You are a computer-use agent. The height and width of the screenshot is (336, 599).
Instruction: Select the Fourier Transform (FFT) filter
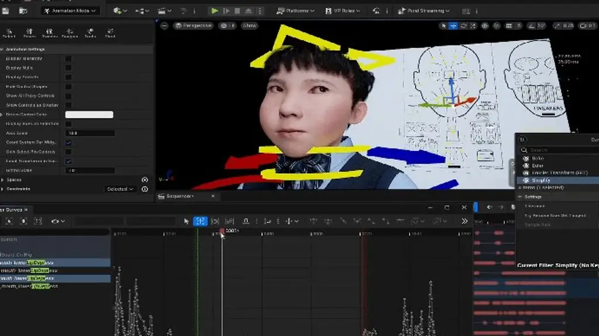559,173
